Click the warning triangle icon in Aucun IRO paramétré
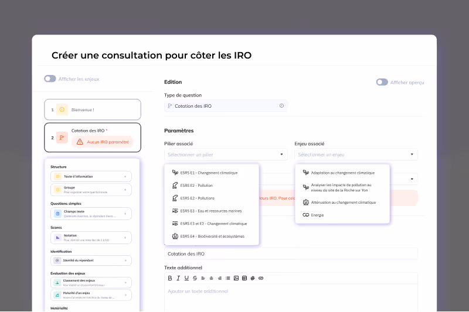Viewport: 469px width, 312px height. (x=80, y=142)
